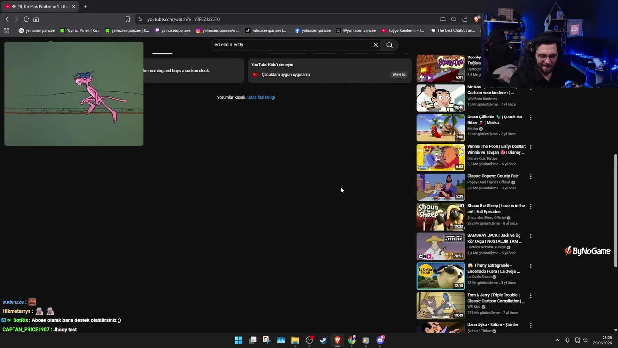Open the Facebook yalnizsempanzee bookmark
The height and width of the screenshot is (348, 618).
point(313,30)
